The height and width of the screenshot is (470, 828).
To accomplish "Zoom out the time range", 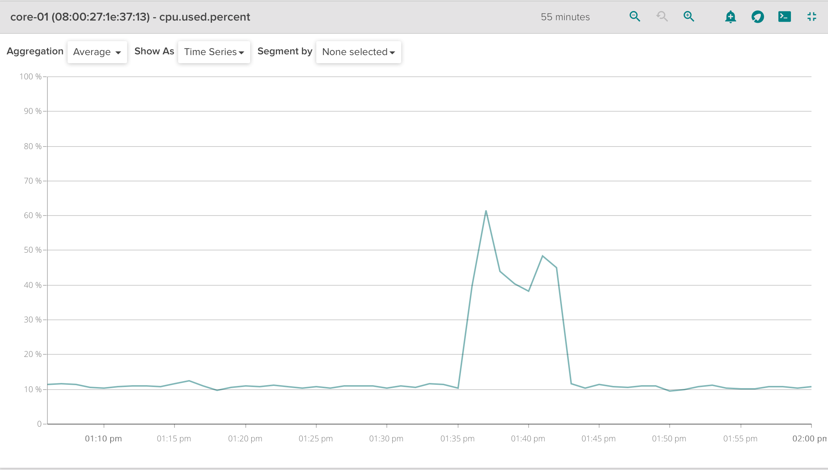I will [x=635, y=17].
